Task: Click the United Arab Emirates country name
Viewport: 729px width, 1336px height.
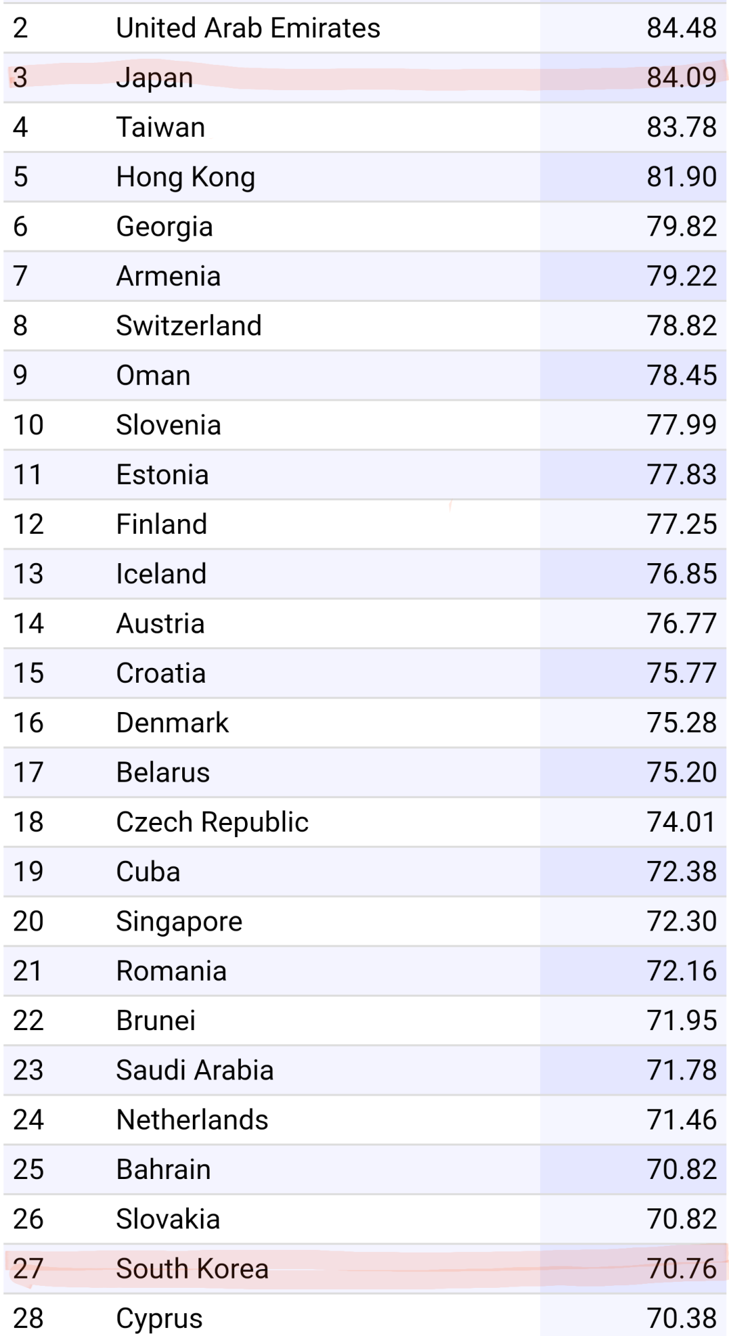Action: (248, 28)
